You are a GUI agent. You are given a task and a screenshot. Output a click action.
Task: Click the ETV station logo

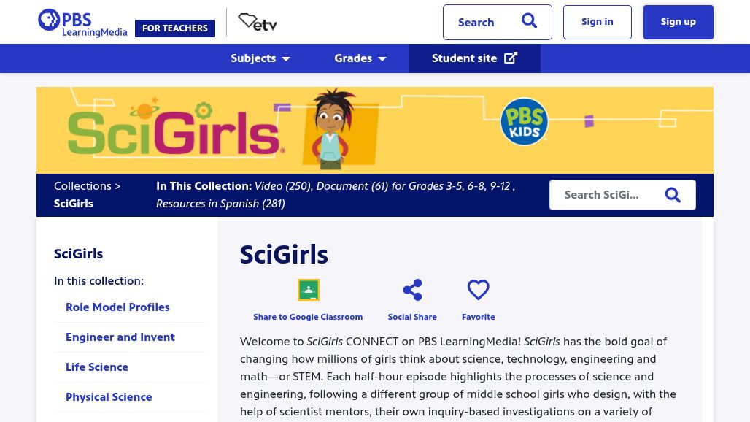(x=258, y=23)
